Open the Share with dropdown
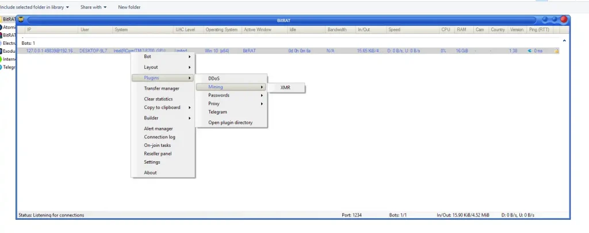The image size is (589, 233). click(95, 7)
